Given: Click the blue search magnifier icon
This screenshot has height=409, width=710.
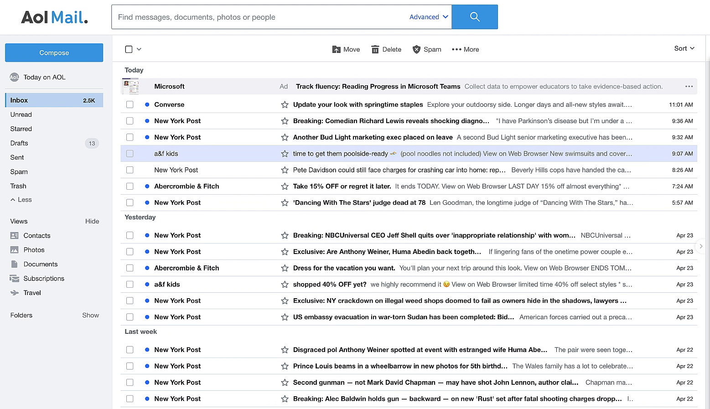Looking at the screenshot, I should click(x=474, y=16).
